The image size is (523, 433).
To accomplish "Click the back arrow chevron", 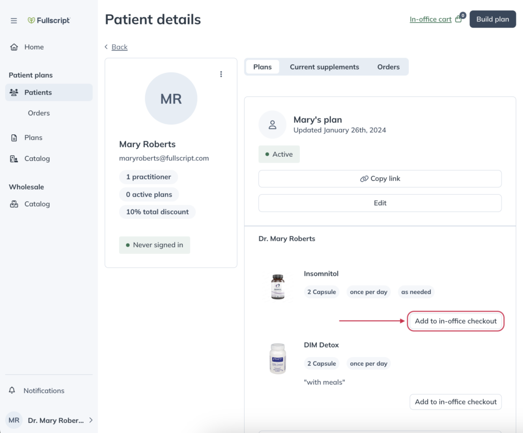I will pyautogui.click(x=106, y=47).
